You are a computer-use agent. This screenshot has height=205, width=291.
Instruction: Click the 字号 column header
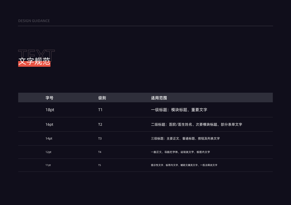[x=49, y=98]
